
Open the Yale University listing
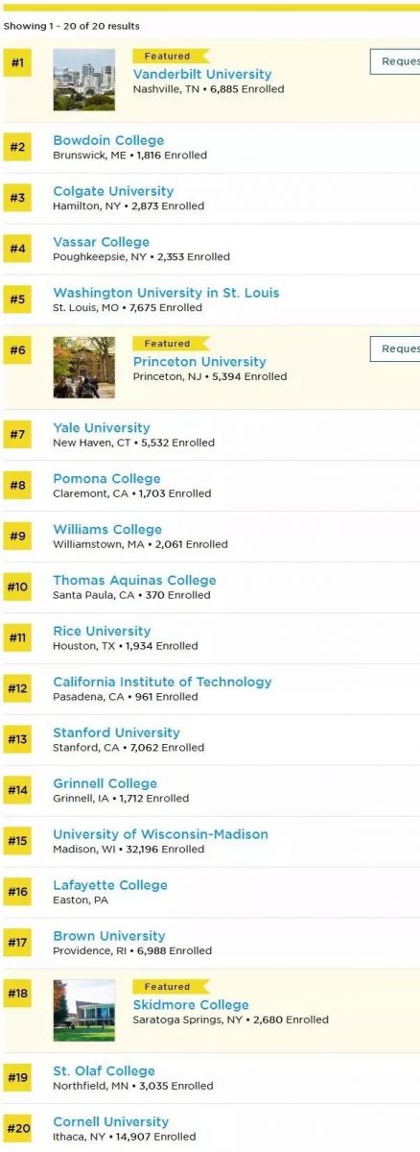(102, 428)
